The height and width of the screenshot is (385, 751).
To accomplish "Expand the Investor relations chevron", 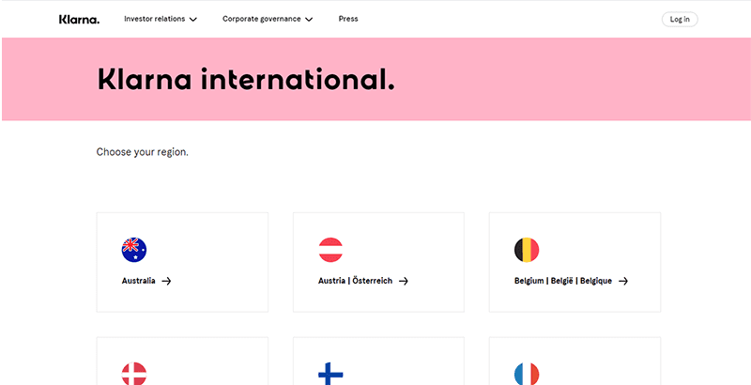I will [x=193, y=20].
